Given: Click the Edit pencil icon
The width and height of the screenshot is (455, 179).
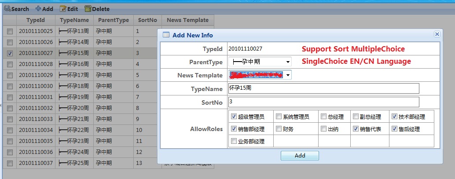Looking at the screenshot, I should coord(63,9).
